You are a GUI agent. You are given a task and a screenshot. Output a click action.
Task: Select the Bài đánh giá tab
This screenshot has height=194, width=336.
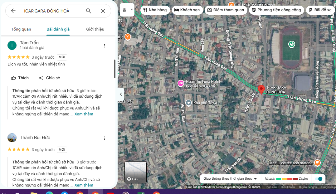(x=58, y=29)
